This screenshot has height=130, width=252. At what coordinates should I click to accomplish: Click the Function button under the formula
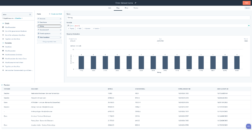tap(96, 29)
